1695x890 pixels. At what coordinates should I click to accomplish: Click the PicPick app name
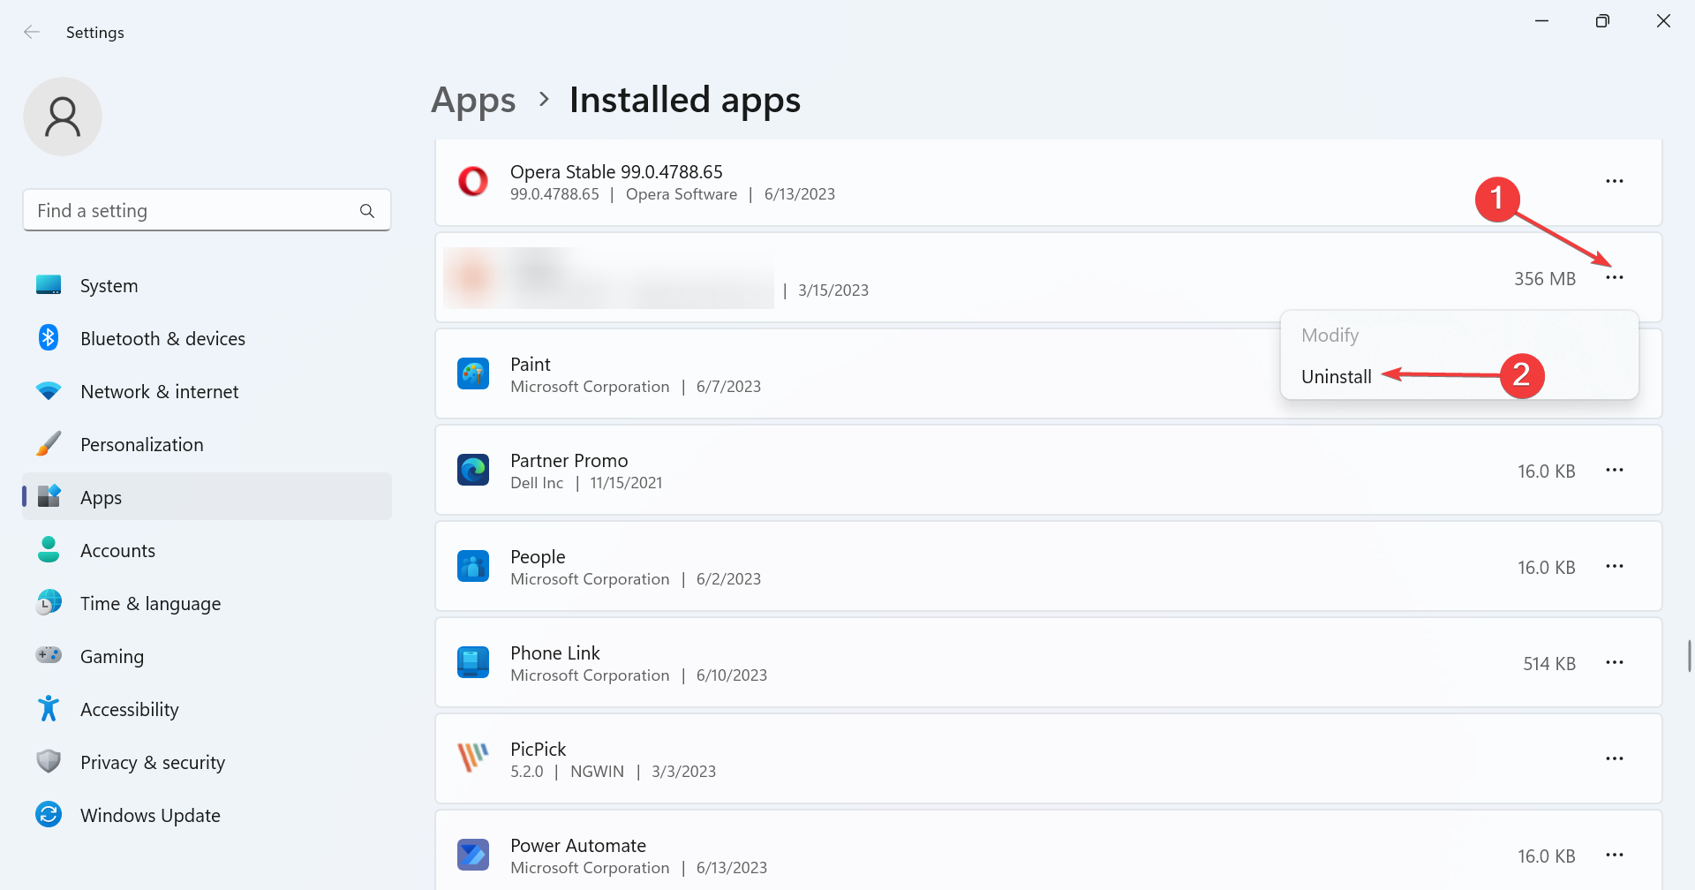538,749
